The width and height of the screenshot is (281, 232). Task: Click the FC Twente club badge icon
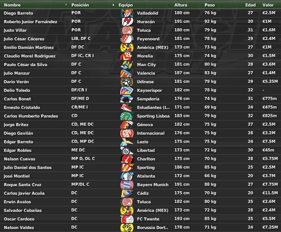pos(127,219)
